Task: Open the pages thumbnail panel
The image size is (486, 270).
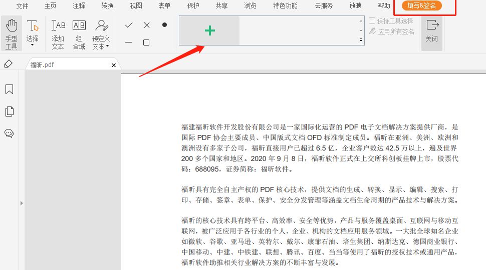Action: (9, 111)
